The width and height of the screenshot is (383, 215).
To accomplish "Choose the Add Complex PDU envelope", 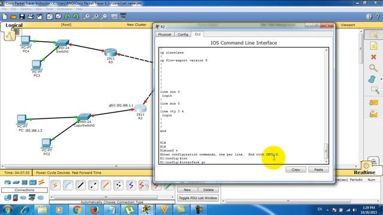I will pos(373,113).
